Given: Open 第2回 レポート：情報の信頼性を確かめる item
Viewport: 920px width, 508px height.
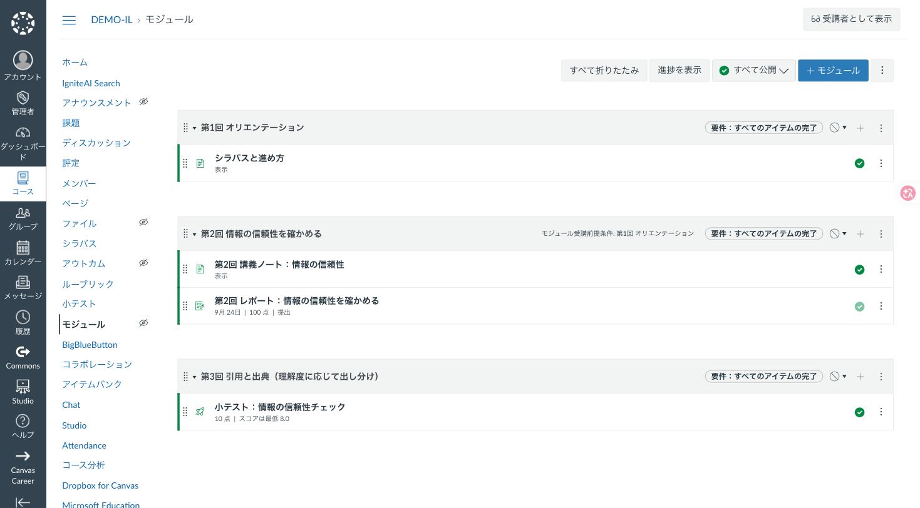Looking at the screenshot, I should (x=297, y=301).
